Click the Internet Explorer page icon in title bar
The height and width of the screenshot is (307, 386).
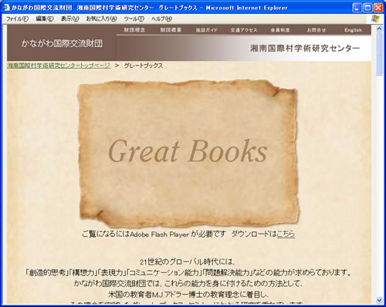pos(6,8)
